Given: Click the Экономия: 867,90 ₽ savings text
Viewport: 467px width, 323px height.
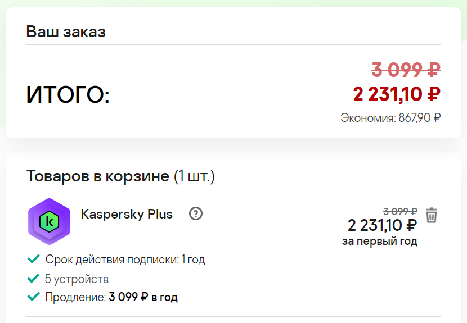Looking at the screenshot, I should [x=390, y=118].
